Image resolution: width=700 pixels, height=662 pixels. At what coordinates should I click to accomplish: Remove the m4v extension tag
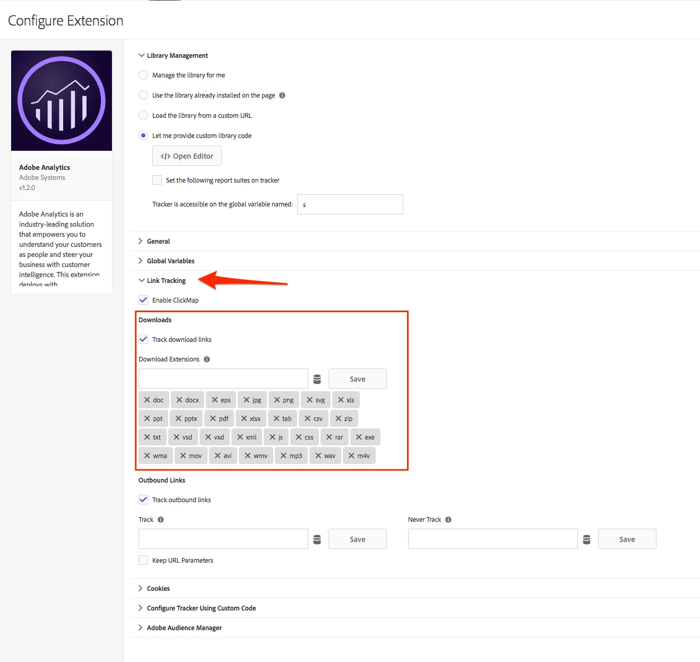pos(351,455)
